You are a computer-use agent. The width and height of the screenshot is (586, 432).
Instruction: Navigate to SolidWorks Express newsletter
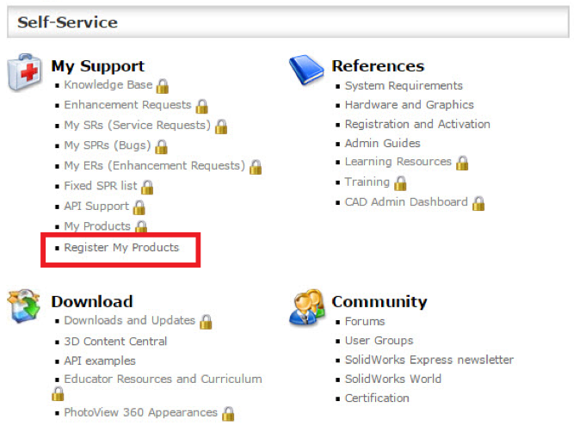pyautogui.click(x=429, y=360)
